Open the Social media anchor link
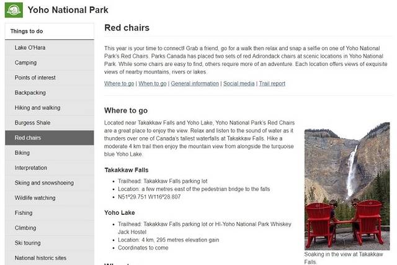The width and height of the screenshot is (397, 265). point(238,83)
